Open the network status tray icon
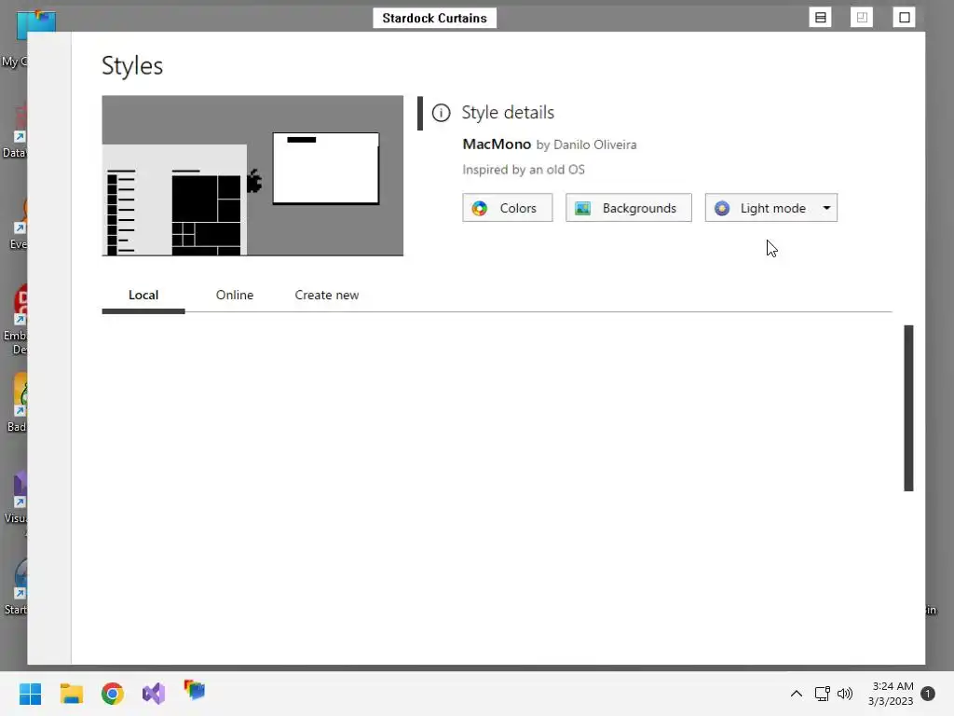954x716 pixels. 822,694
